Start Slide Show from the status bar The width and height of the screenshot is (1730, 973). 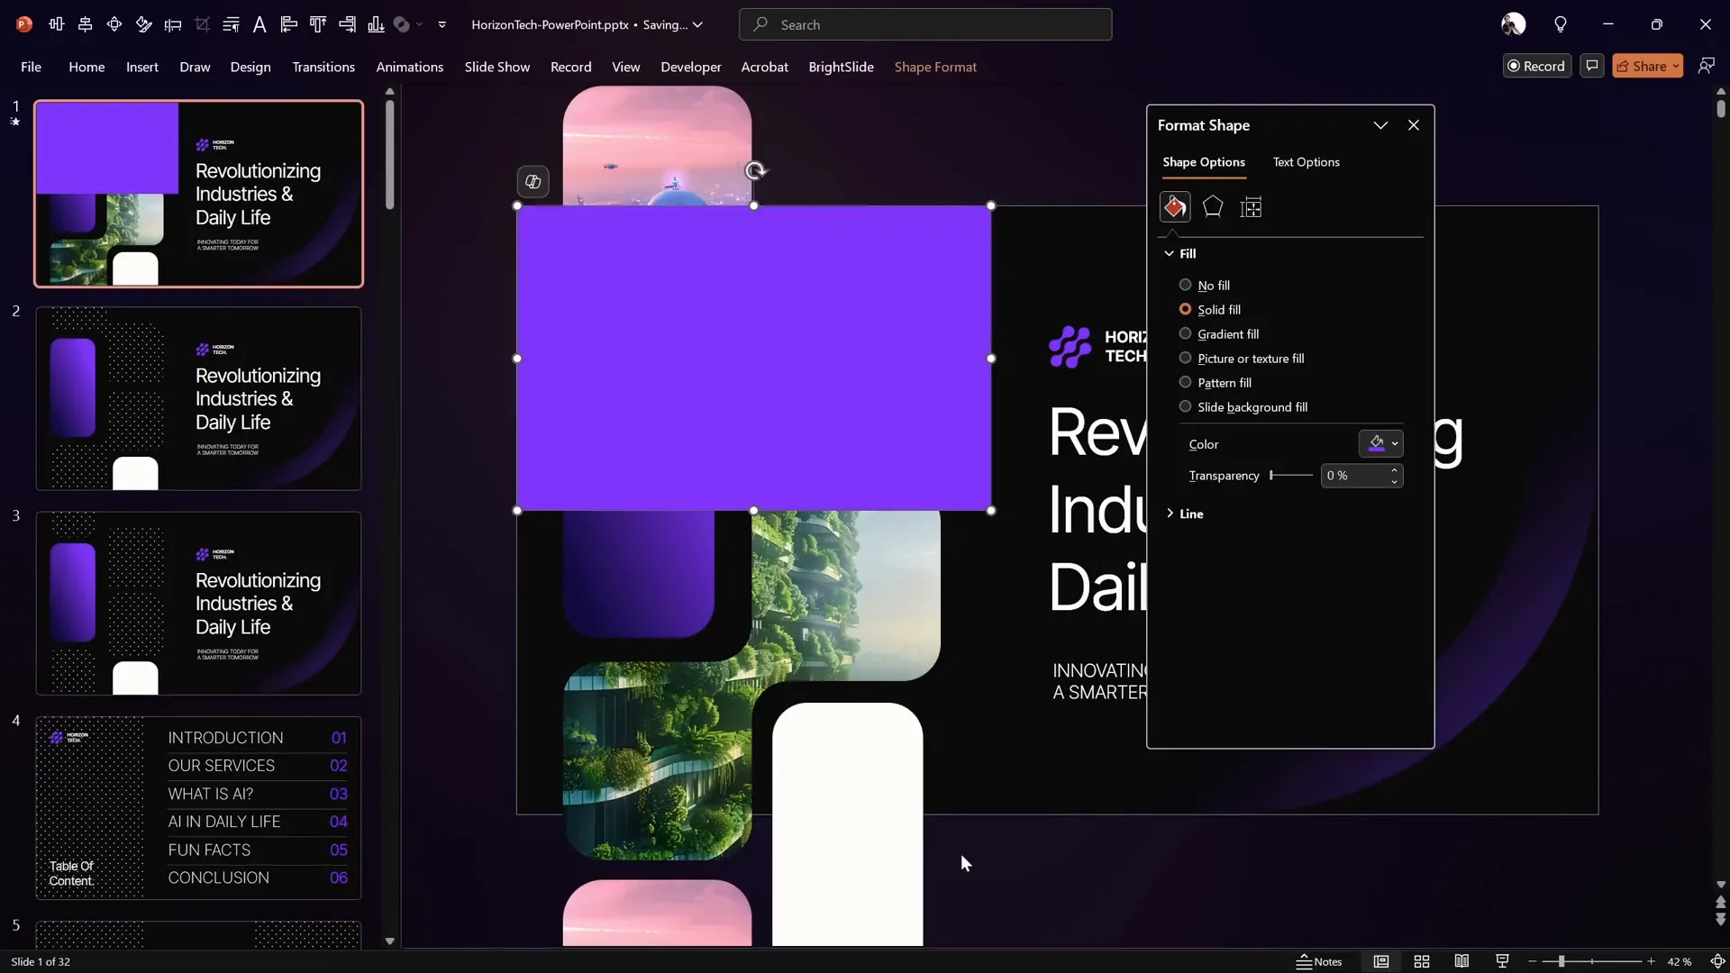(x=1501, y=961)
